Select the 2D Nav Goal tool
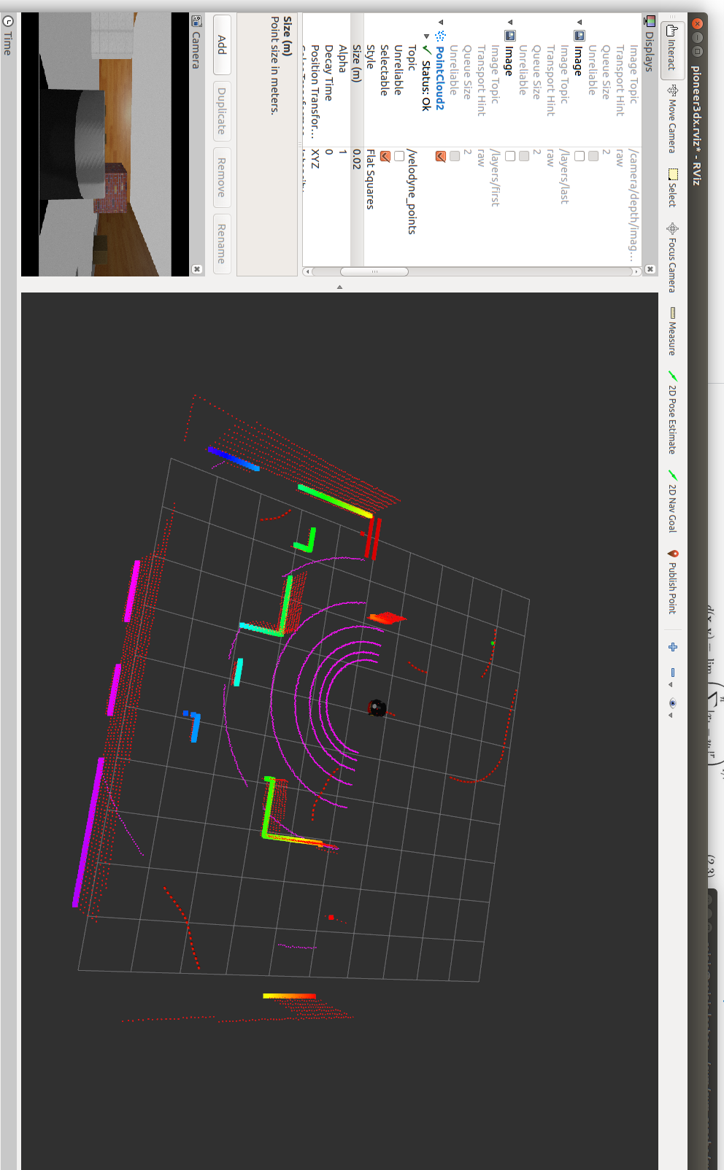The image size is (724, 1170). pyautogui.click(x=672, y=500)
